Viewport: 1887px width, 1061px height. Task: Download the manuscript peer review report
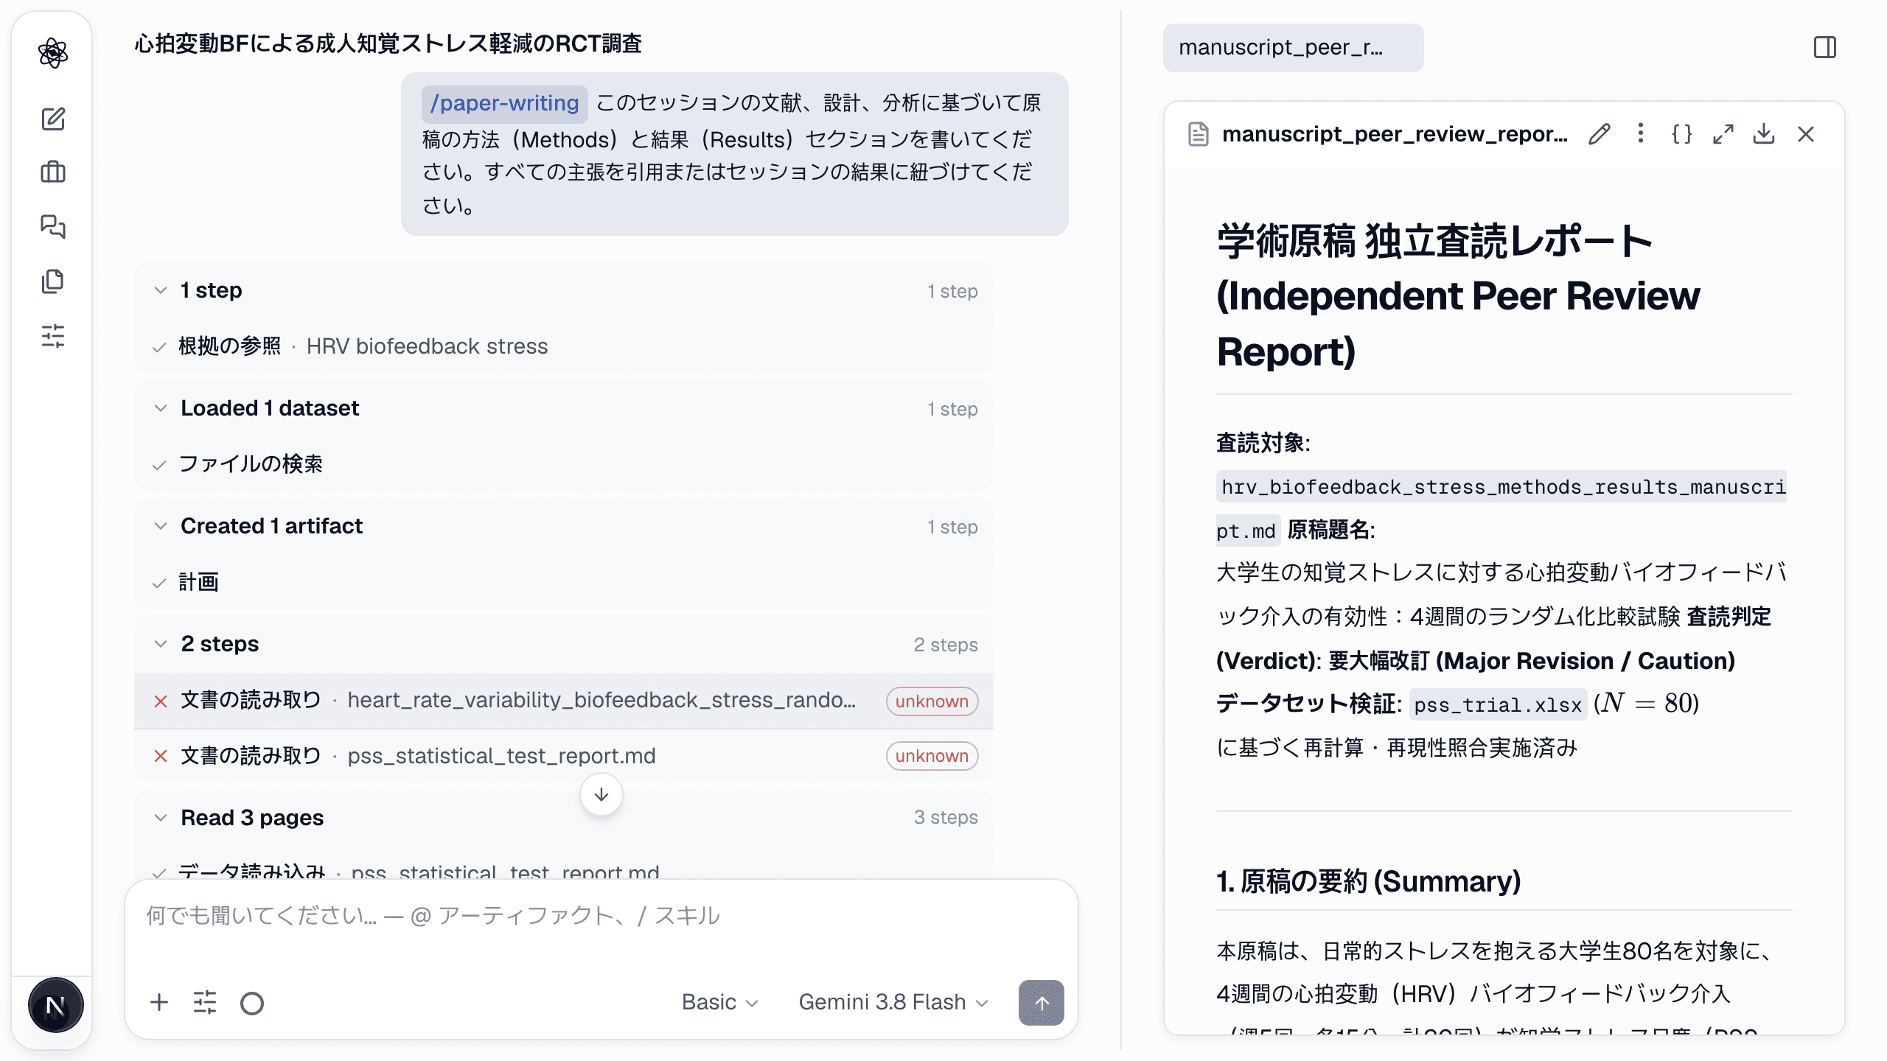pyautogui.click(x=1764, y=134)
